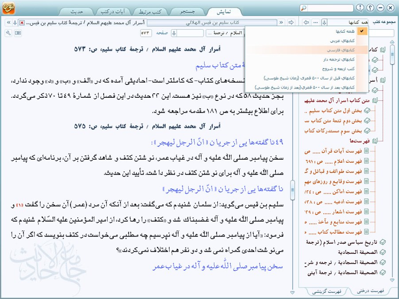Click the text pane scrollbar handle

click(x=292, y=190)
